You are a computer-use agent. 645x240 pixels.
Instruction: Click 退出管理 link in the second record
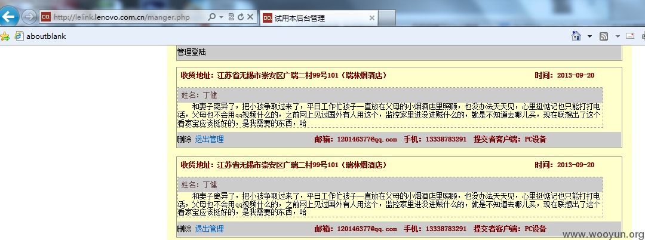(210, 229)
